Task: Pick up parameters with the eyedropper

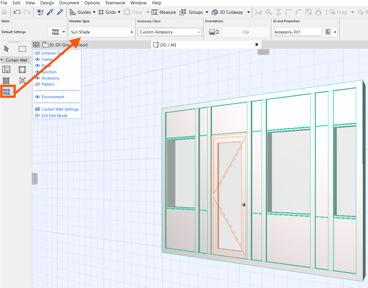Action: point(50,12)
